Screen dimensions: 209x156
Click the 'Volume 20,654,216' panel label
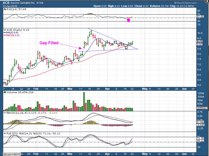pyautogui.click(x=20, y=92)
